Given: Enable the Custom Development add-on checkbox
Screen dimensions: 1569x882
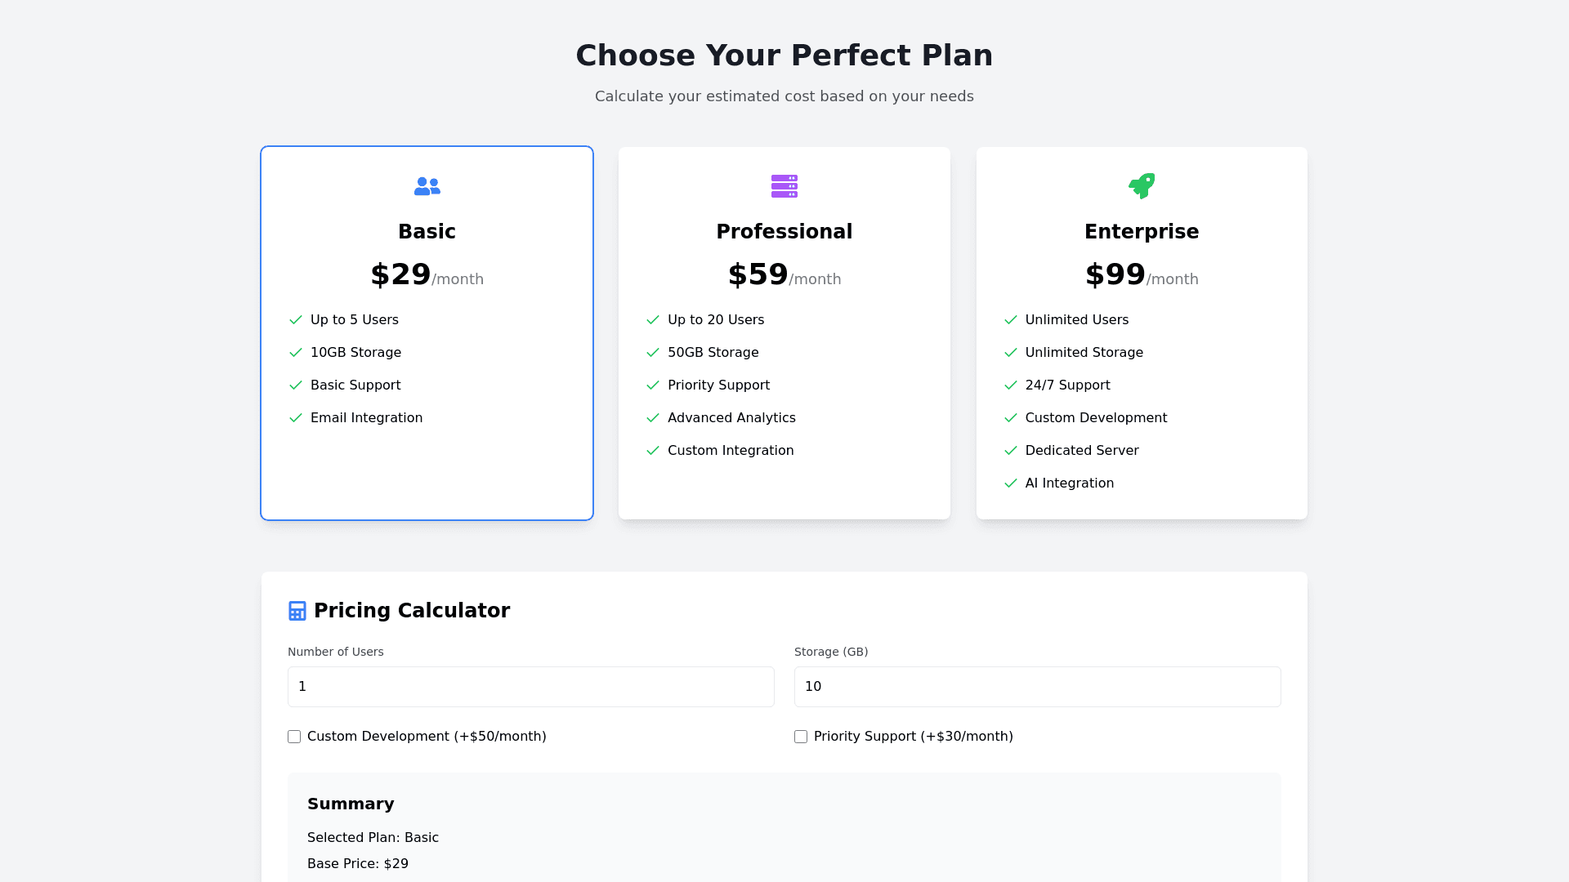Looking at the screenshot, I should [294, 737].
